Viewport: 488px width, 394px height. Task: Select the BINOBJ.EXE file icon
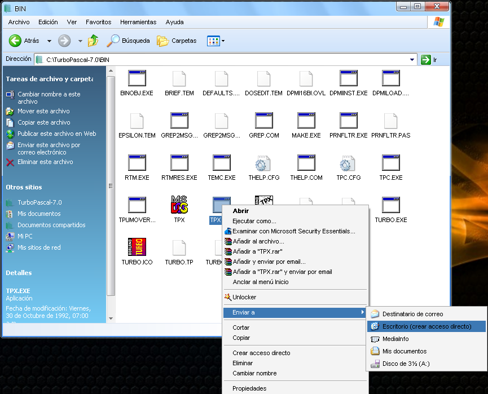click(x=137, y=78)
